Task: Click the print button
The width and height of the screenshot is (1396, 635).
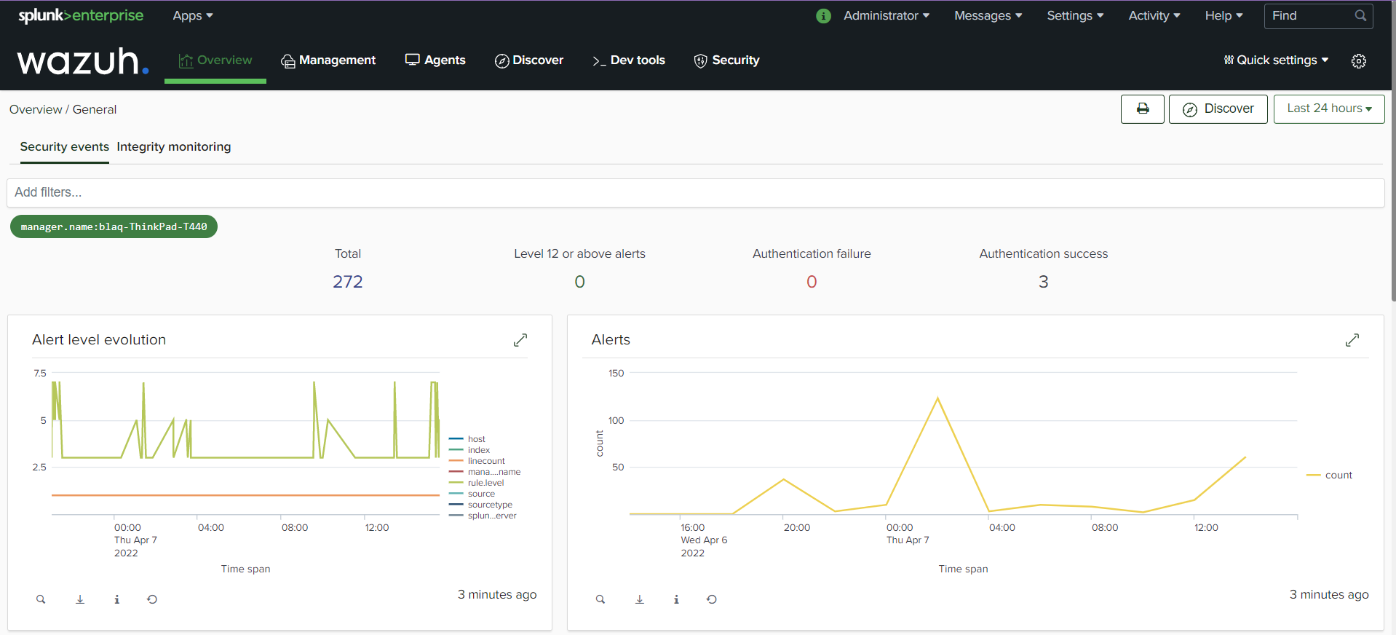Action: point(1143,109)
